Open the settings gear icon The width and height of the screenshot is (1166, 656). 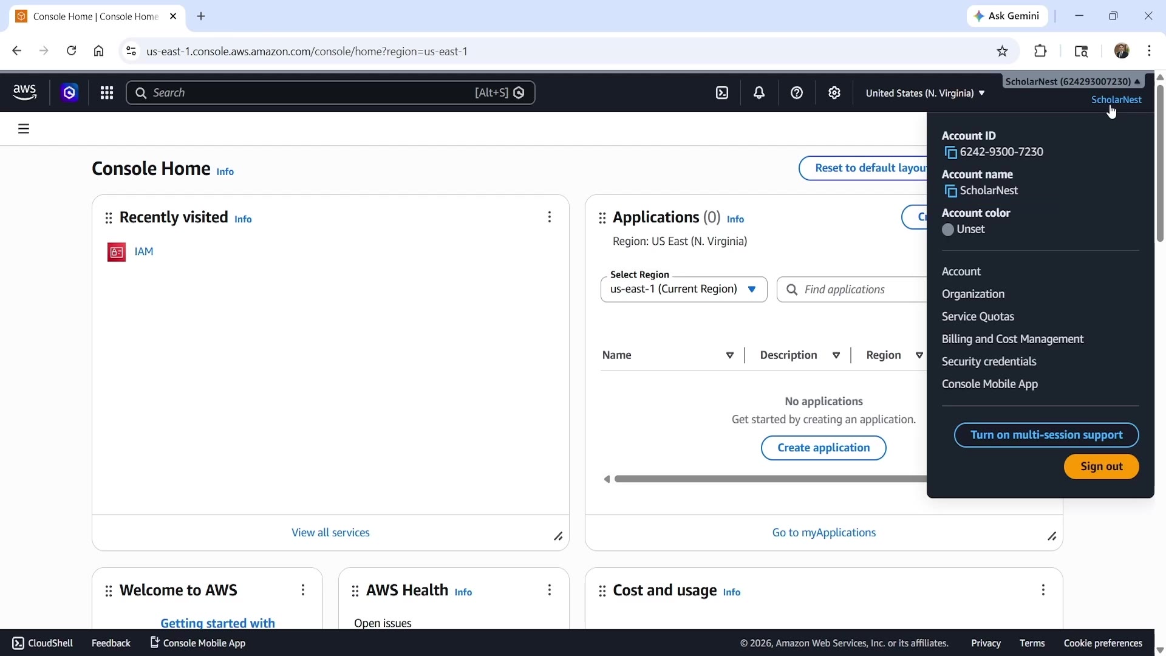[834, 93]
